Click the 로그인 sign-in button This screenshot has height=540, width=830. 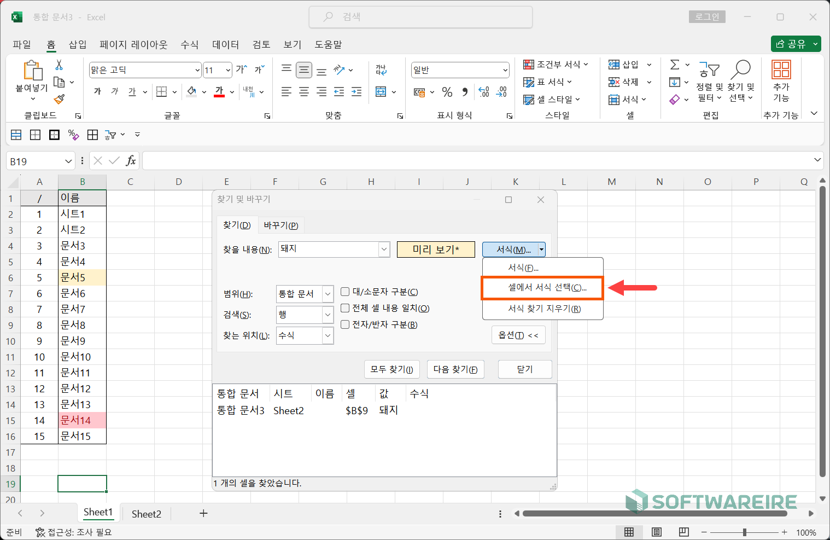tap(707, 17)
